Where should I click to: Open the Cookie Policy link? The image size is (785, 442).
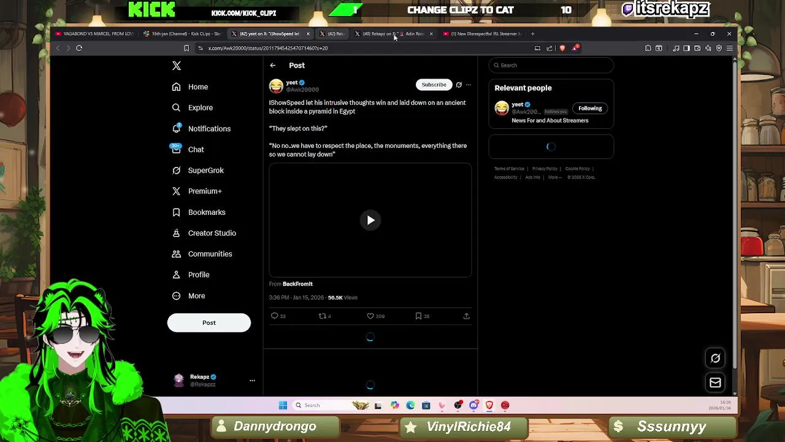coord(578,169)
